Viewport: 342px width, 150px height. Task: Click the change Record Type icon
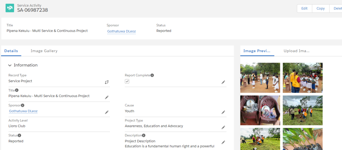coord(107,82)
